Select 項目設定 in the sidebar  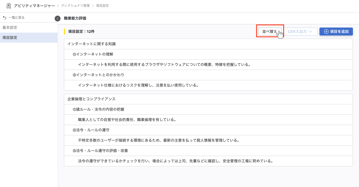coord(10,38)
